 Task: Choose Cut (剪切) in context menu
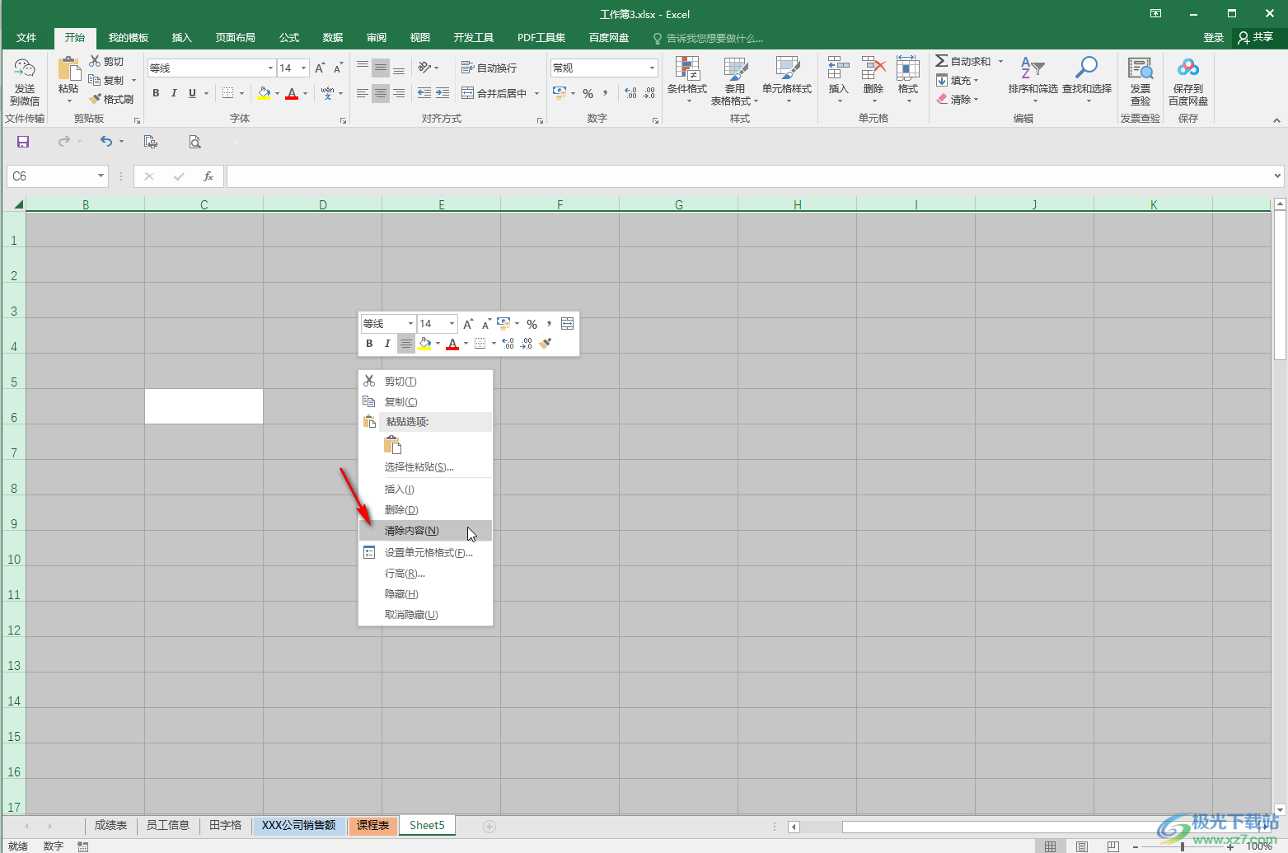coord(425,382)
